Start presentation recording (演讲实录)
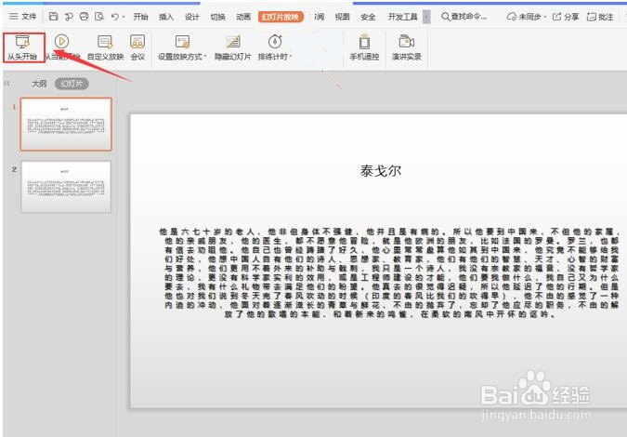 click(407, 47)
